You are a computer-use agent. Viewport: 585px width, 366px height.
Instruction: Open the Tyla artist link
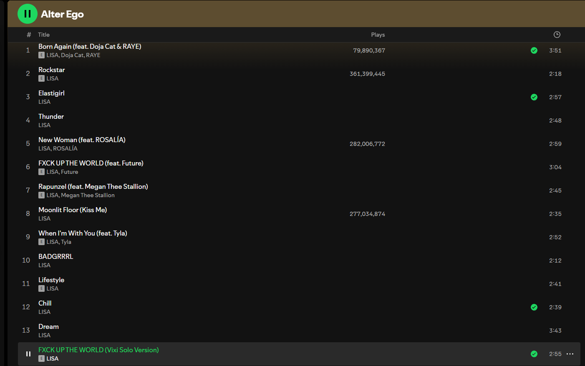click(x=66, y=242)
